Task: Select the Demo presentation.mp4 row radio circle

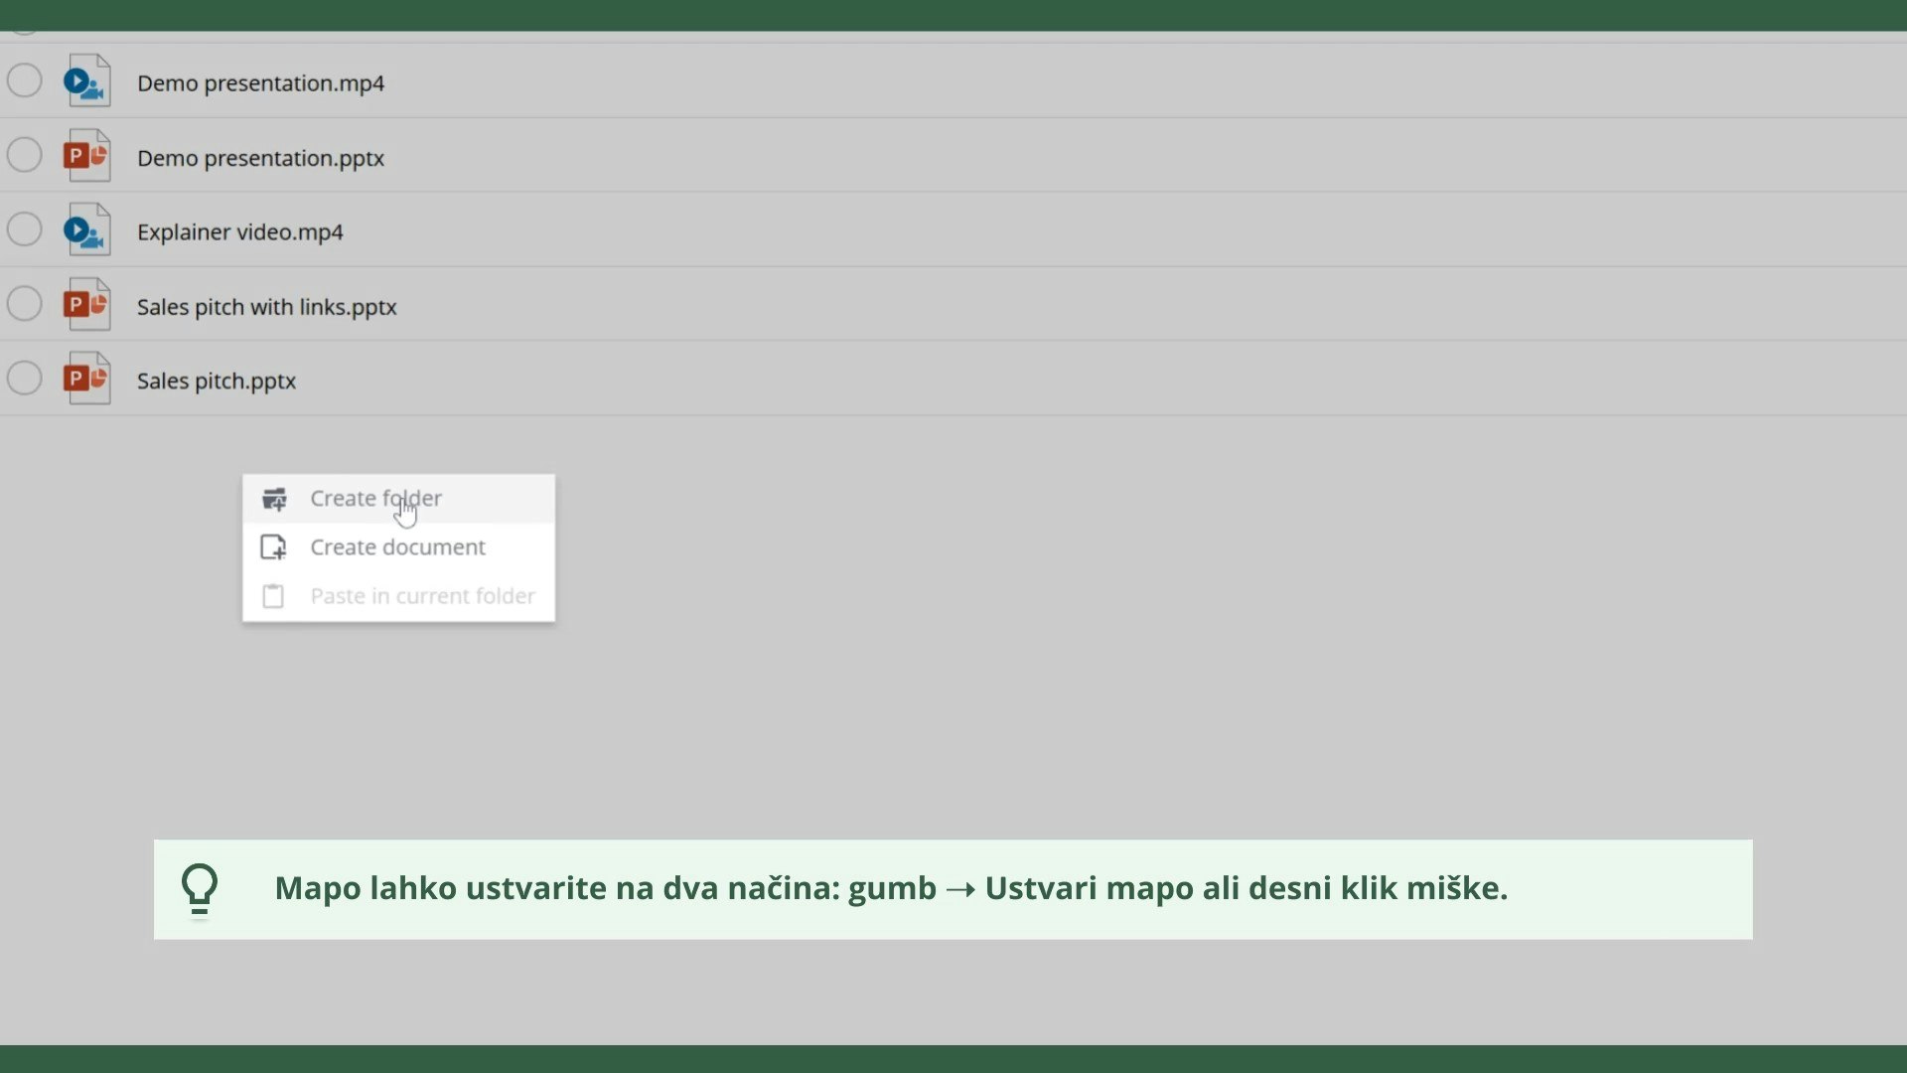Action: click(25, 80)
